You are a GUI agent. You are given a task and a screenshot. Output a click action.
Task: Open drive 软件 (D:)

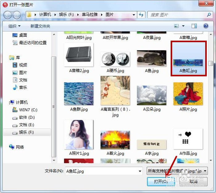tap(23, 117)
